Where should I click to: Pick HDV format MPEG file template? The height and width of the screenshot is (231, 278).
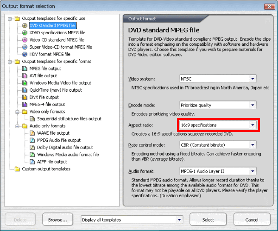[x=50, y=54]
